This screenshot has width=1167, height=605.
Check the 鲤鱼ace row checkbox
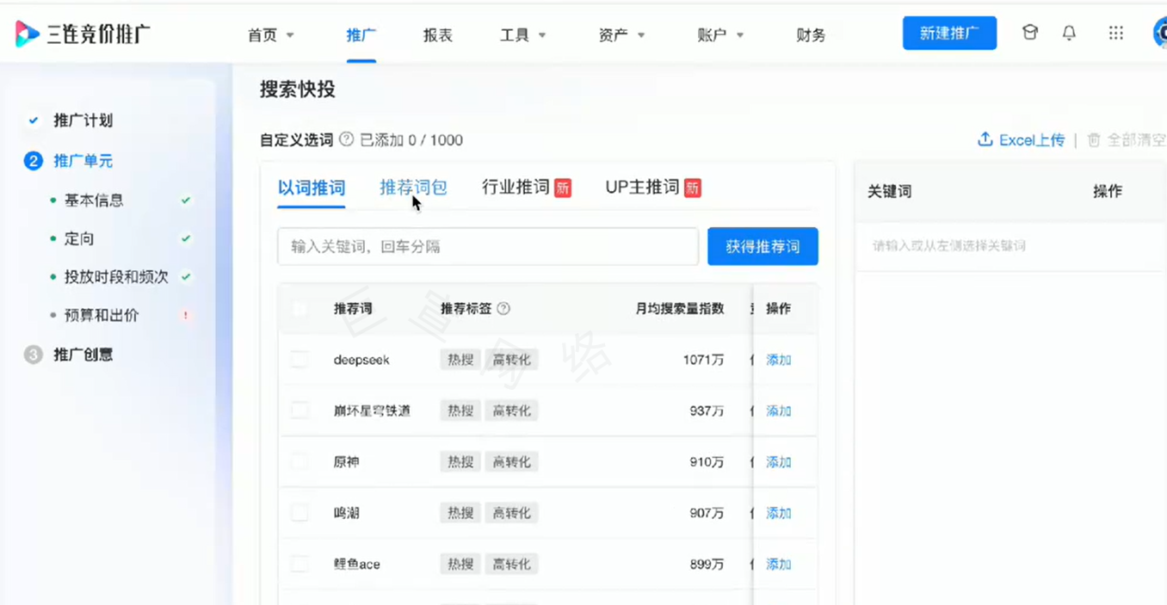(299, 565)
